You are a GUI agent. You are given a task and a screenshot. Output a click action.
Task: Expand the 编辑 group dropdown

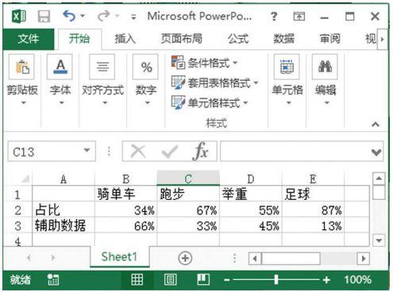click(x=326, y=103)
